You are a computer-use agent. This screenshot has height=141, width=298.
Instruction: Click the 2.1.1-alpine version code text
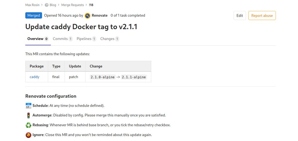134,77
